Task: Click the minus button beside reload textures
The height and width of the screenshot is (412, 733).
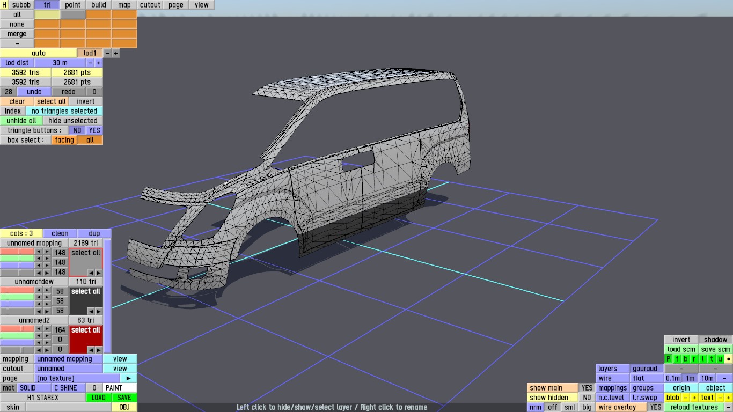Action: (729, 407)
